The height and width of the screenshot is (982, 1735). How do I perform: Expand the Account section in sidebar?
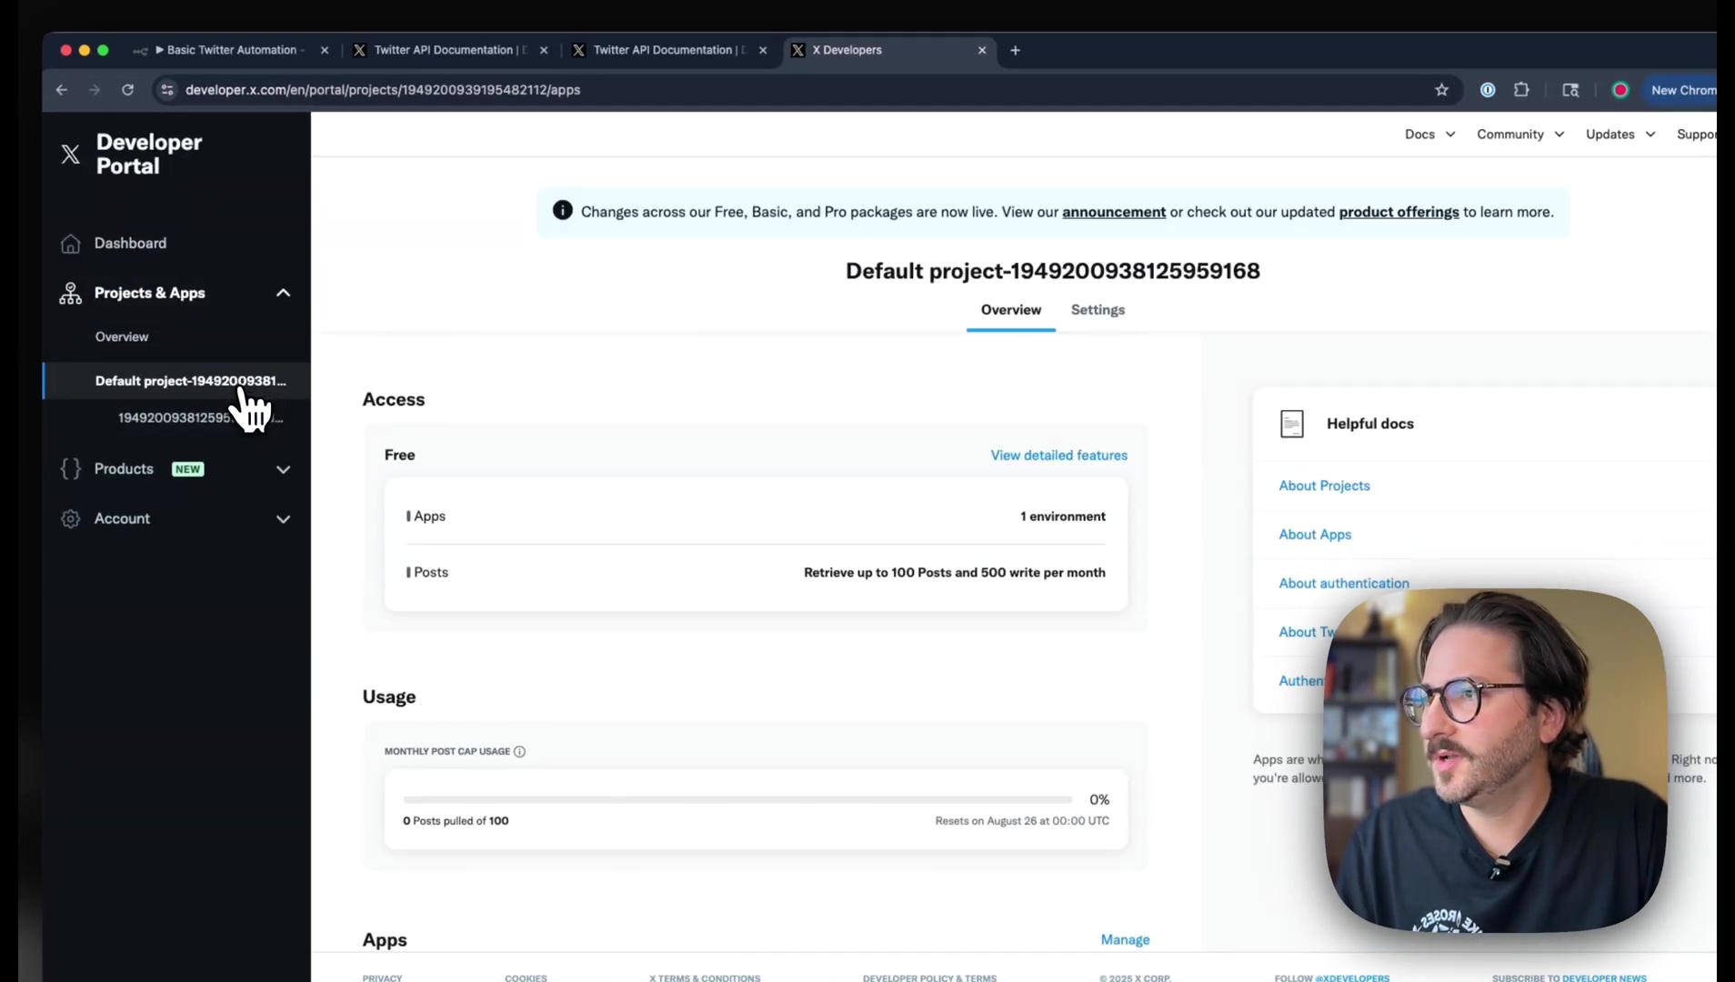283,519
